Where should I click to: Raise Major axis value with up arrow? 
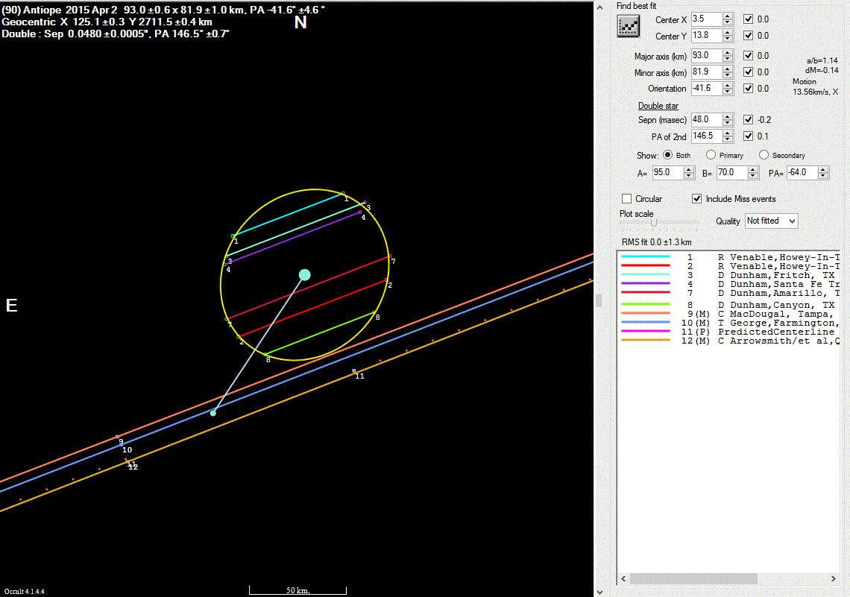point(728,52)
